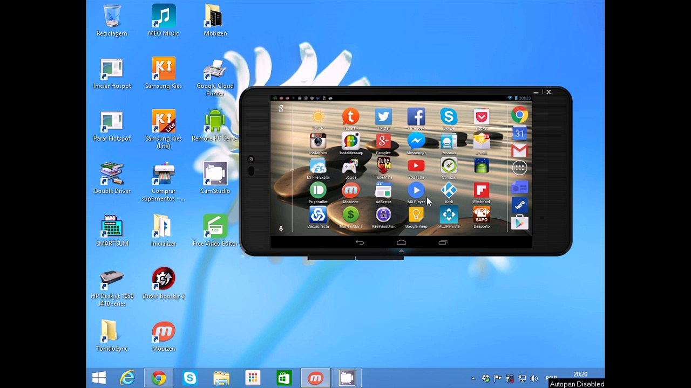Select Samsung Kies desktop shortcut

(x=164, y=73)
